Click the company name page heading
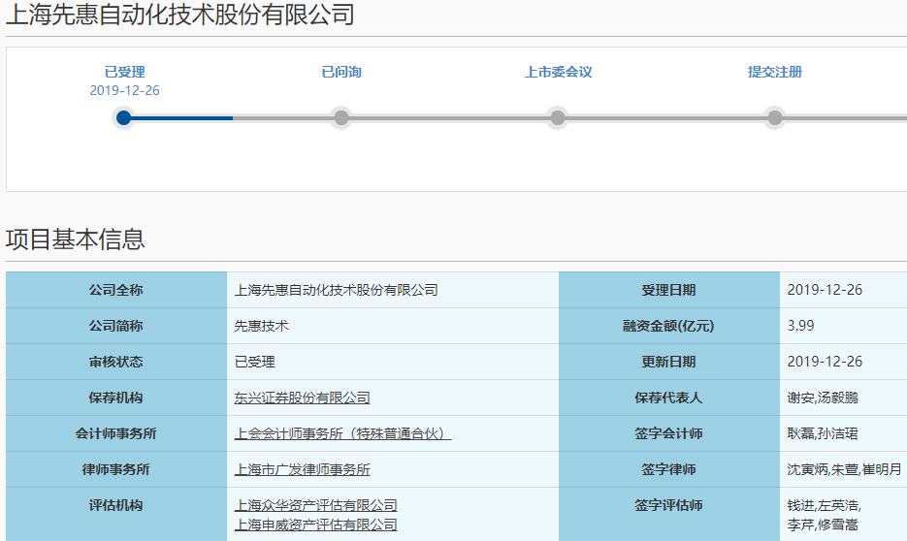907x541 pixels. click(179, 15)
